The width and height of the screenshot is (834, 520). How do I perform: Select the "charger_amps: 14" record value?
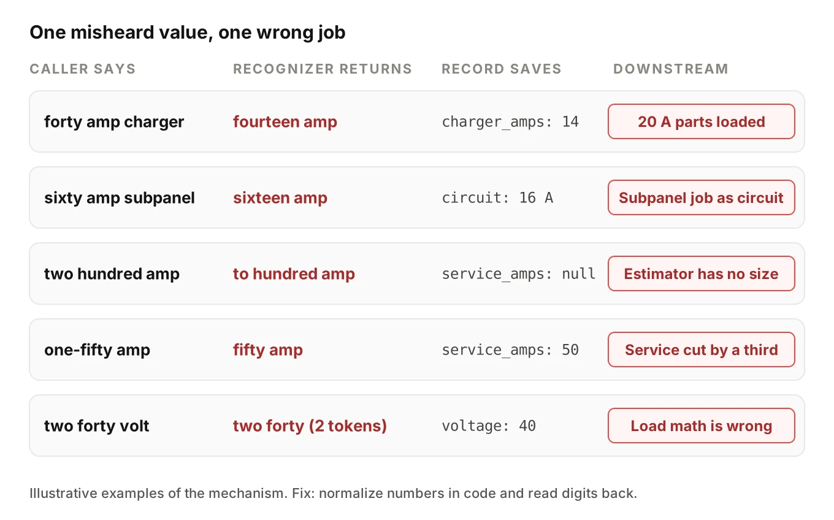(510, 121)
